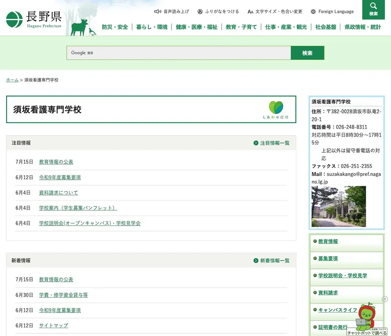Click the green 検索 submit button

point(308,53)
